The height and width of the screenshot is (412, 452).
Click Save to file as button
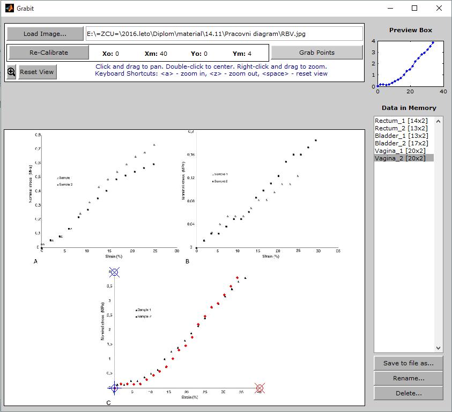pyautogui.click(x=408, y=363)
